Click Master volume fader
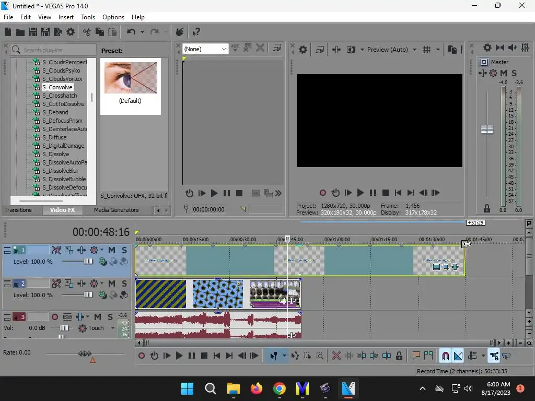The width and height of the screenshot is (535, 401). pos(487,129)
